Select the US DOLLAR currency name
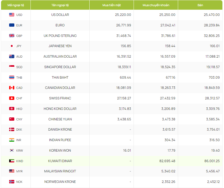The image size is (224, 188). pos(60,15)
